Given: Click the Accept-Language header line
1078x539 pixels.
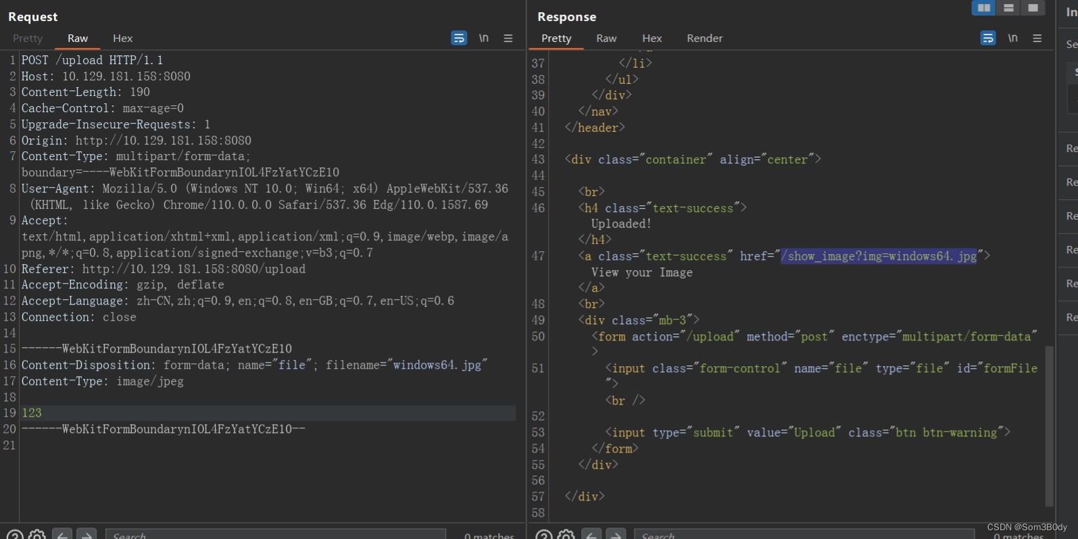Looking at the screenshot, I should point(238,301).
